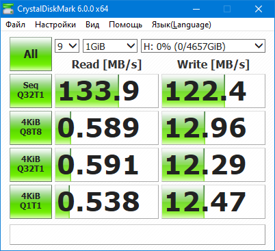Open the Настройки menu
This screenshot has height=251, width=275.
click(x=55, y=25)
